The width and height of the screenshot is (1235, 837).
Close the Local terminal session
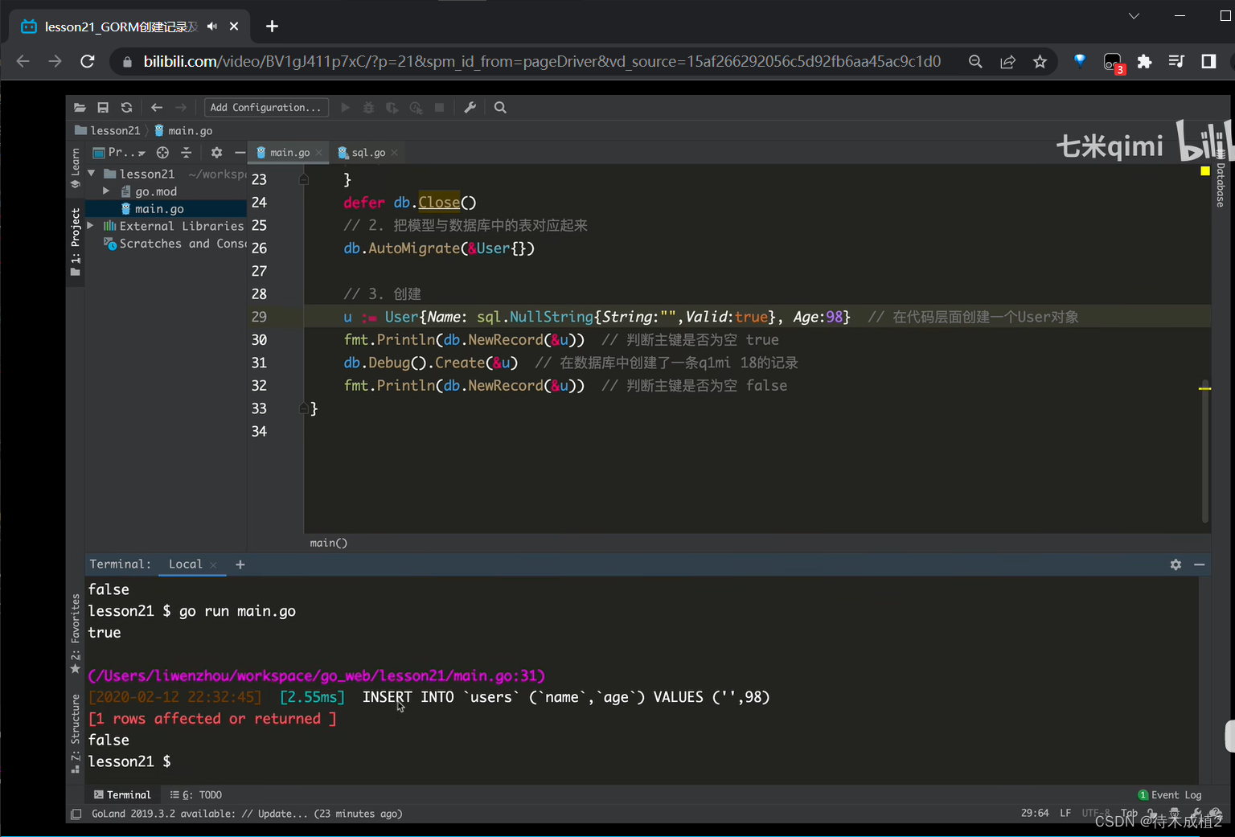213,565
